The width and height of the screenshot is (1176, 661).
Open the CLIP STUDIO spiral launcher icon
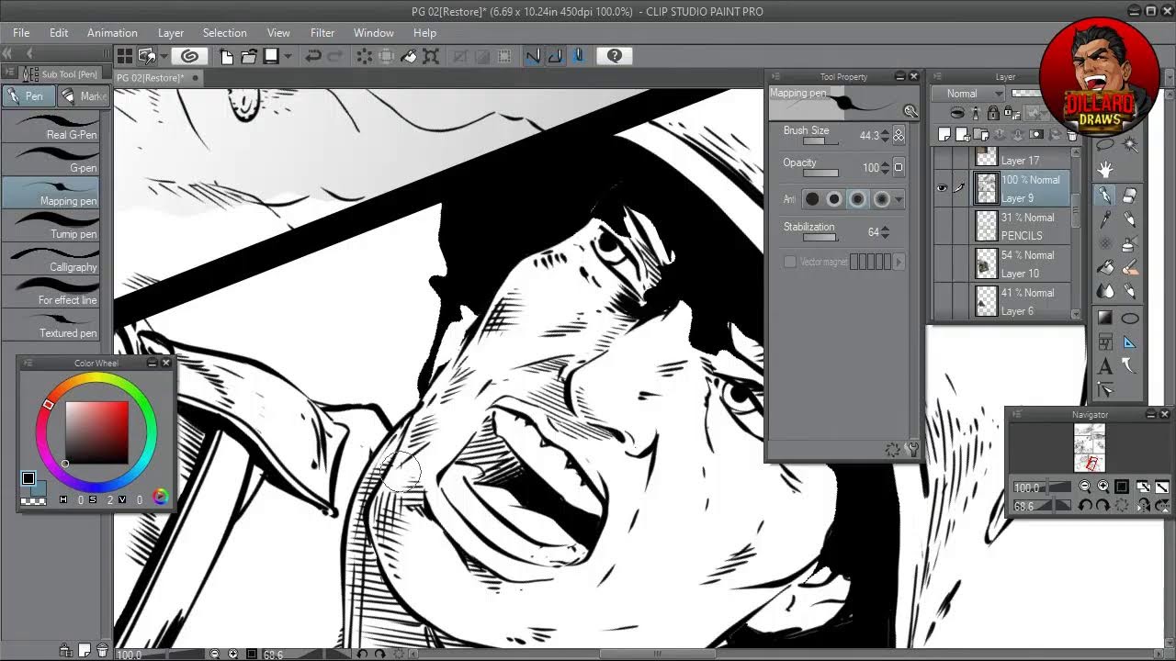click(x=189, y=56)
